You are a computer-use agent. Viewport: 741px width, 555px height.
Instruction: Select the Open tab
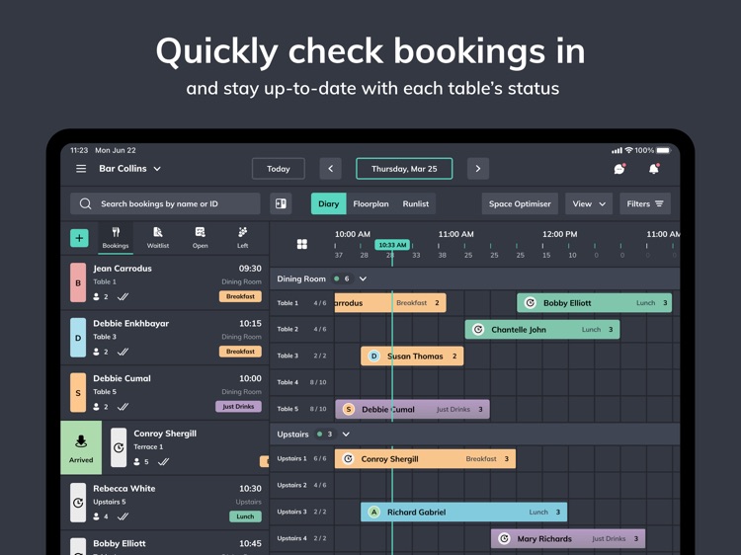click(200, 239)
